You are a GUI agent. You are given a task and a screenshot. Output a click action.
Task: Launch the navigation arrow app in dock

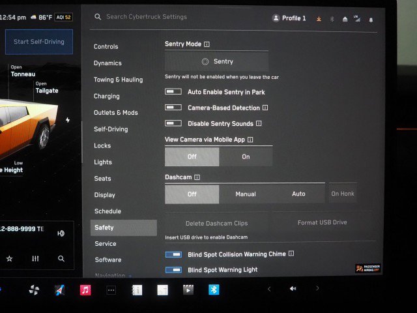point(60,290)
